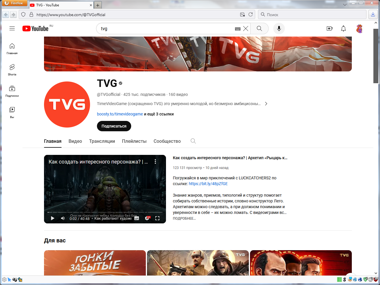Click the TVG channel banner
The width and height of the screenshot is (380, 285).
[x=198, y=54]
